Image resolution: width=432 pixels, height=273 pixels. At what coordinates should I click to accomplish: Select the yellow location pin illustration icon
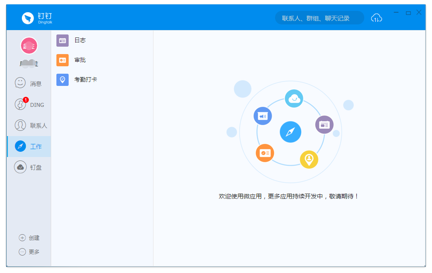[309, 160]
